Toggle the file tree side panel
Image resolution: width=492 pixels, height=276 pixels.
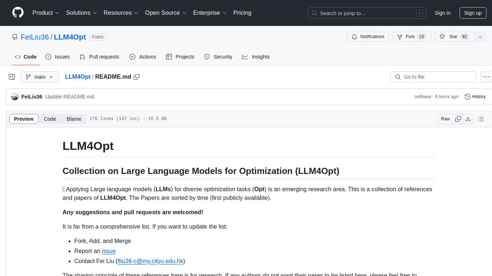[12, 77]
